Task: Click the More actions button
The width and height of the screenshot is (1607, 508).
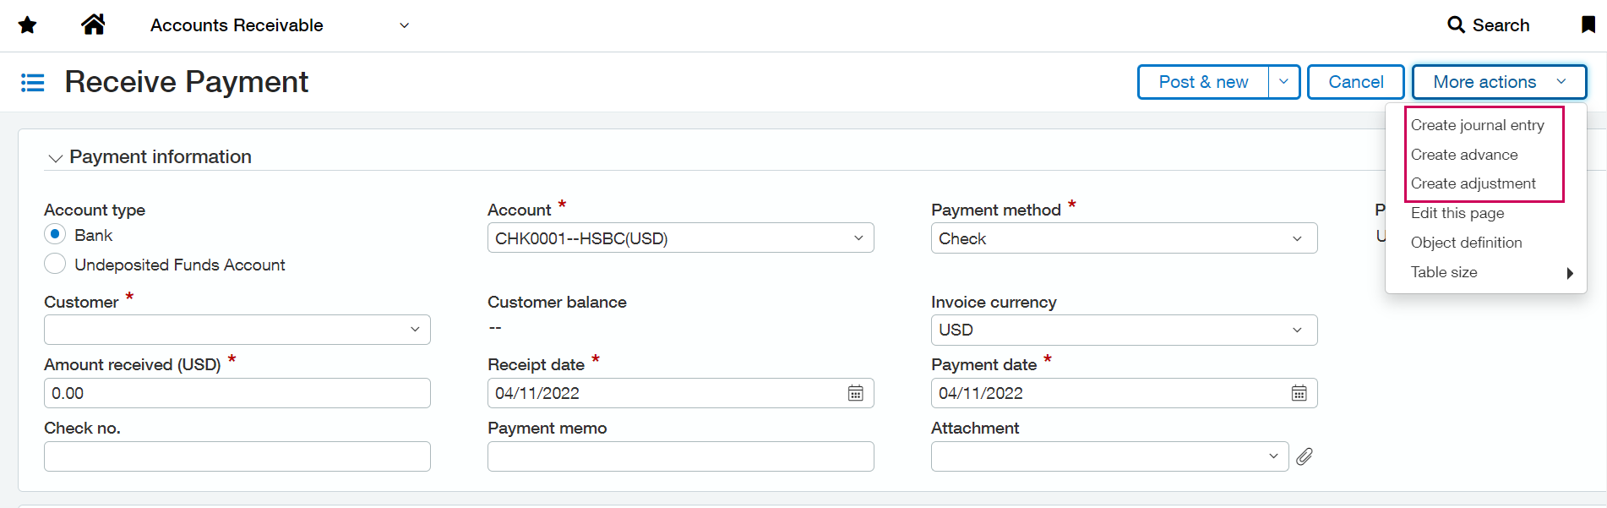Action: tap(1499, 82)
